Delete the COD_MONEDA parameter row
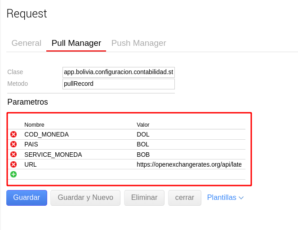The width and height of the screenshot is (298, 230). pos(13,134)
